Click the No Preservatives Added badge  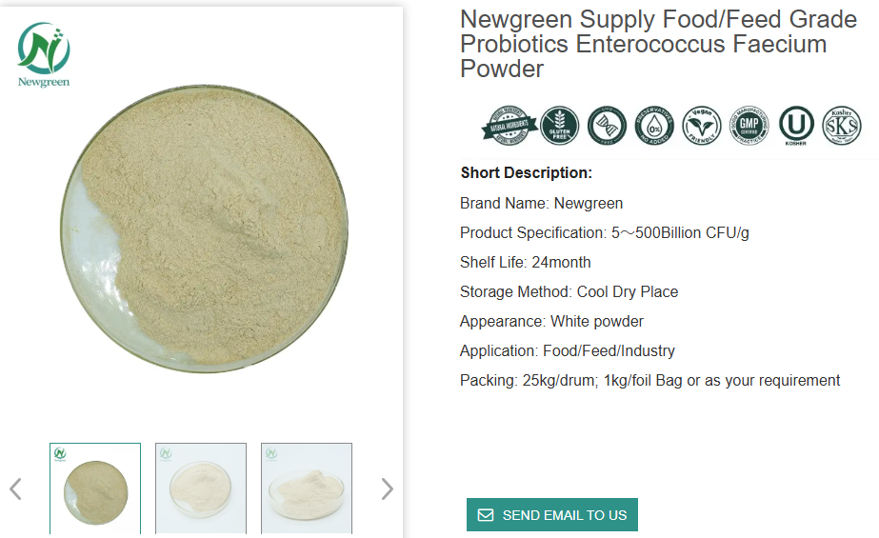point(654,125)
